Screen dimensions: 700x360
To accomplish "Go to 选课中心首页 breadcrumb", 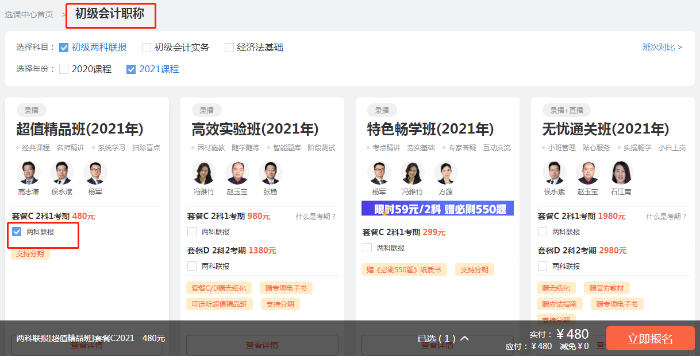I will [29, 14].
